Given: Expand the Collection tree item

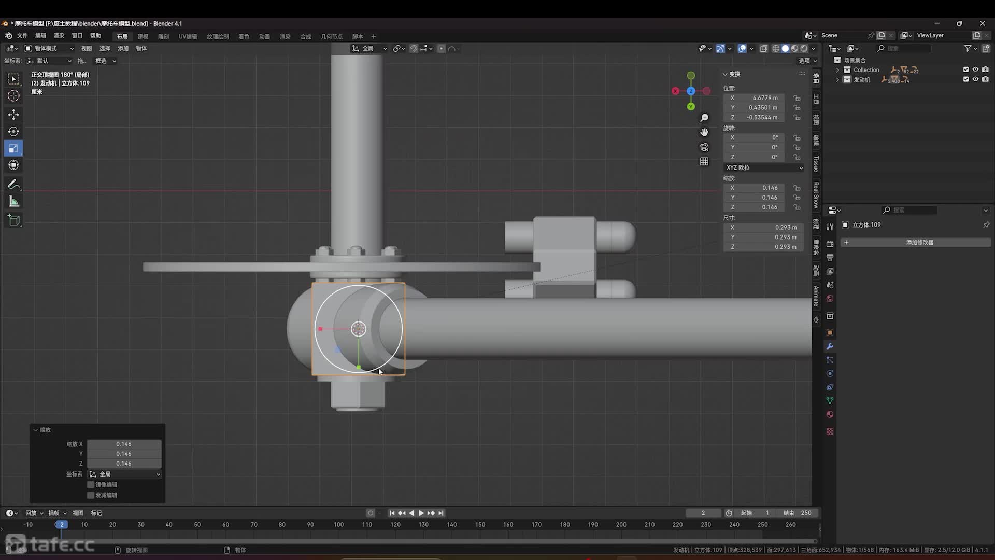Looking at the screenshot, I should [837, 70].
